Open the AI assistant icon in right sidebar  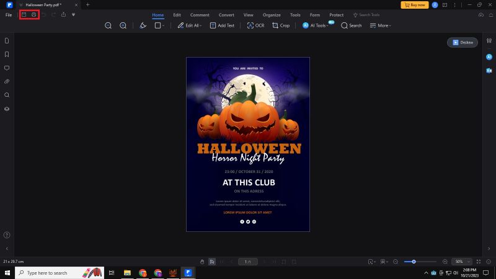point(489,57)
